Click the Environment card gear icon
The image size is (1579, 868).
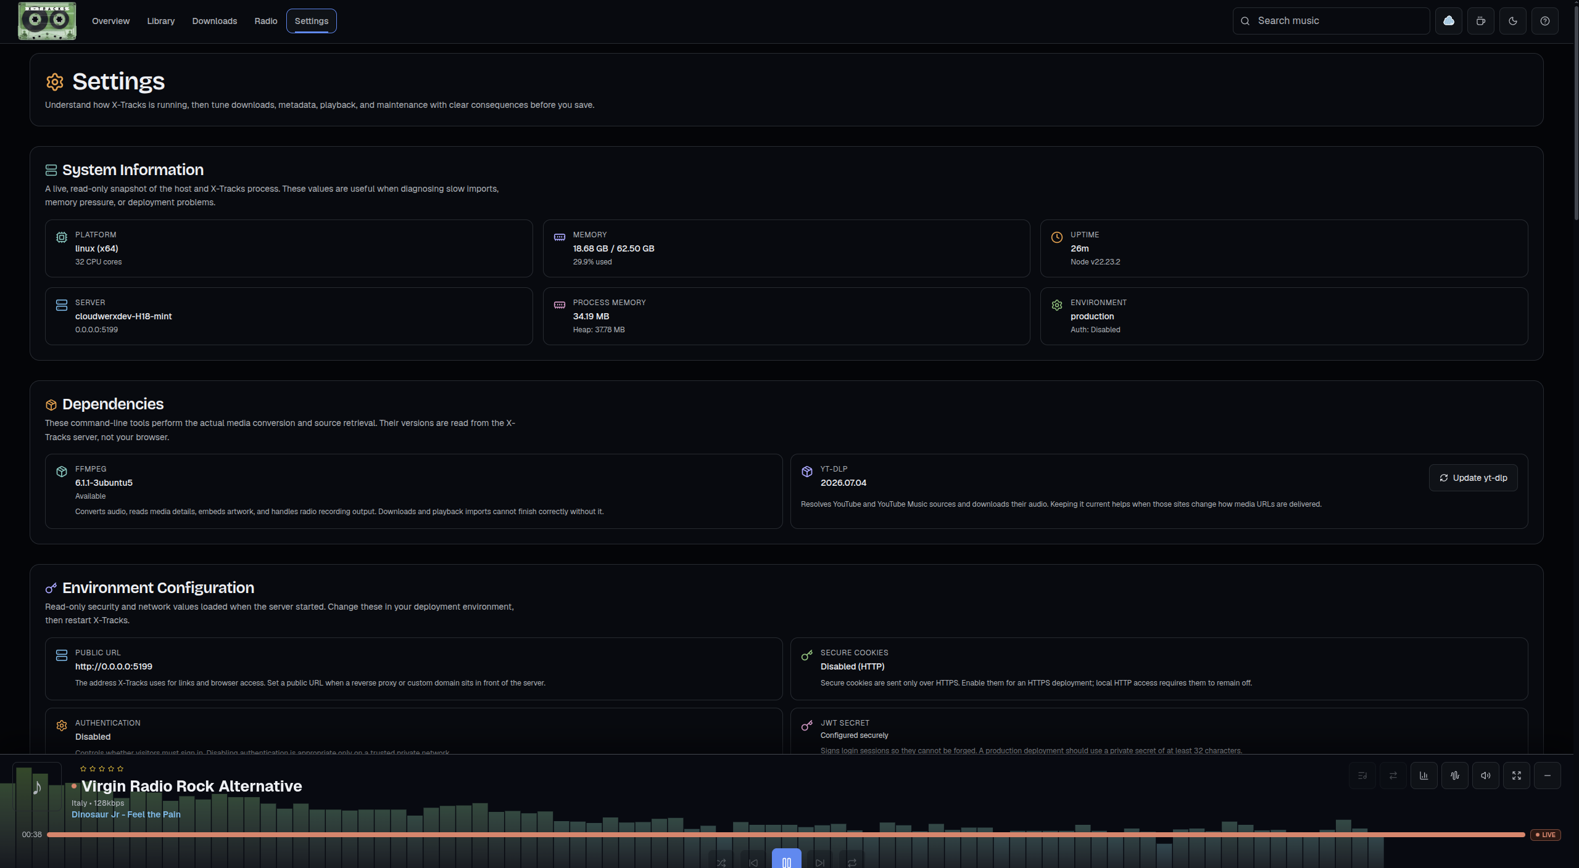pyautogui.click(x=1057, y=305)
